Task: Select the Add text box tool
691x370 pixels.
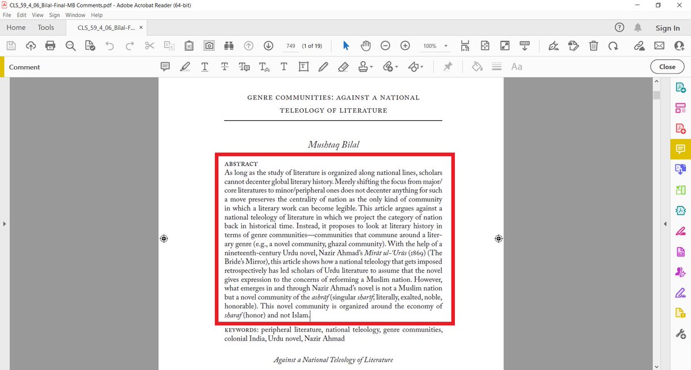Action: pos(303,67)
